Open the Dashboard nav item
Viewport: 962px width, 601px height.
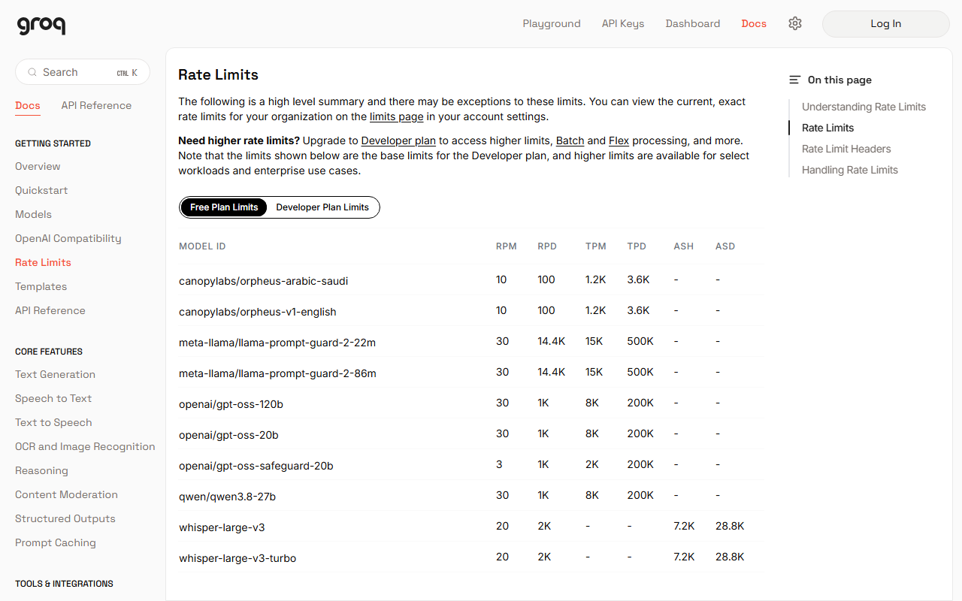coord(693,23)
